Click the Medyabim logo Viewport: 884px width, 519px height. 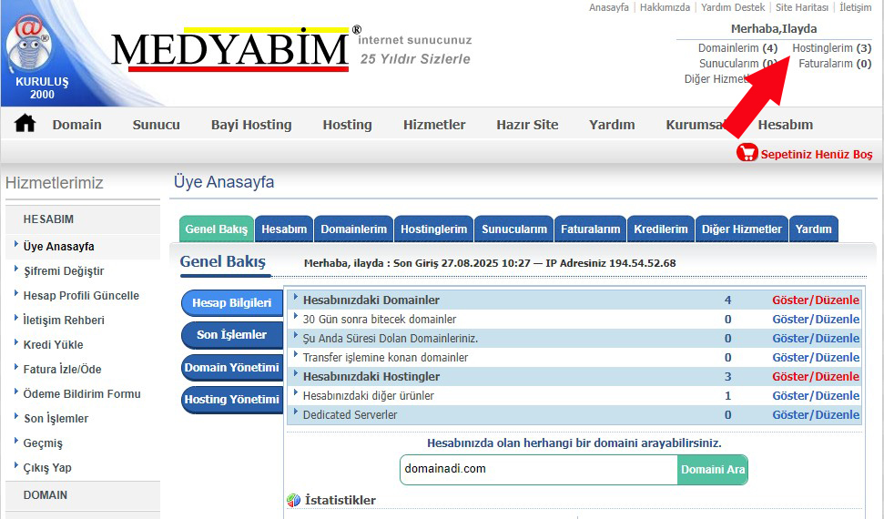tap(229, 50)
